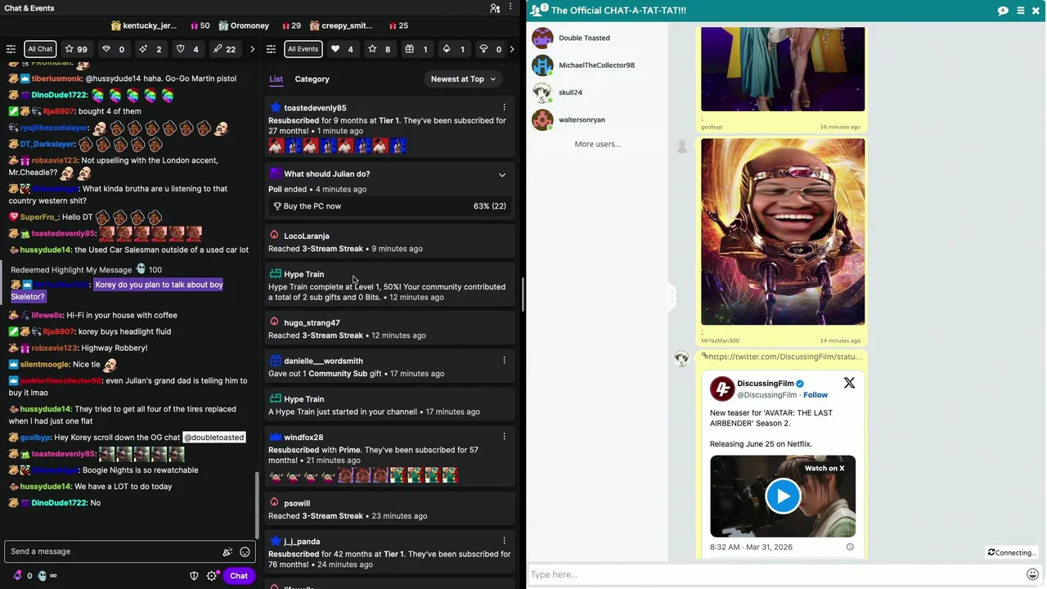The image size is (1047, 589).
Task: Click the info icon beside tweet date
Action: (850, 547)
